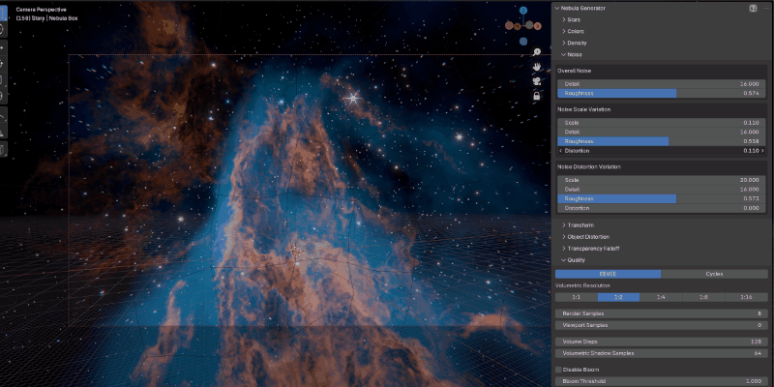Toggle the camera view icon
Image resolution: width=774 pixels, height=387 pixels.
coord(537,81)
